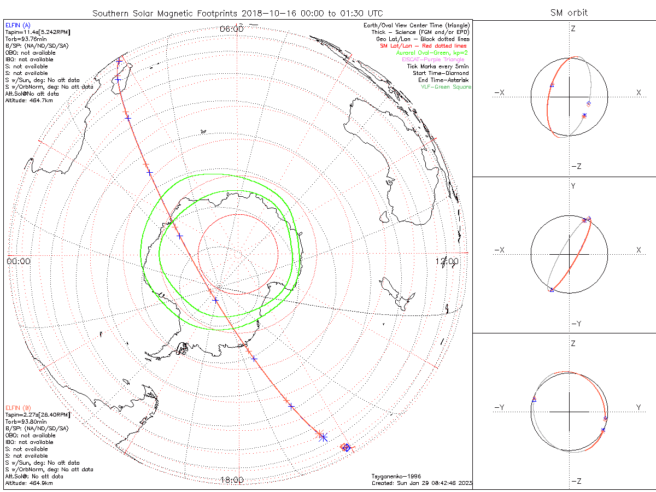Click the 06:00 local time label

click(x=231, y=28)
